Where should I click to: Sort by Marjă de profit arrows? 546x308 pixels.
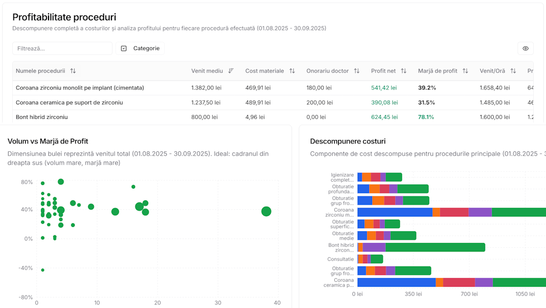click(465, 71)
